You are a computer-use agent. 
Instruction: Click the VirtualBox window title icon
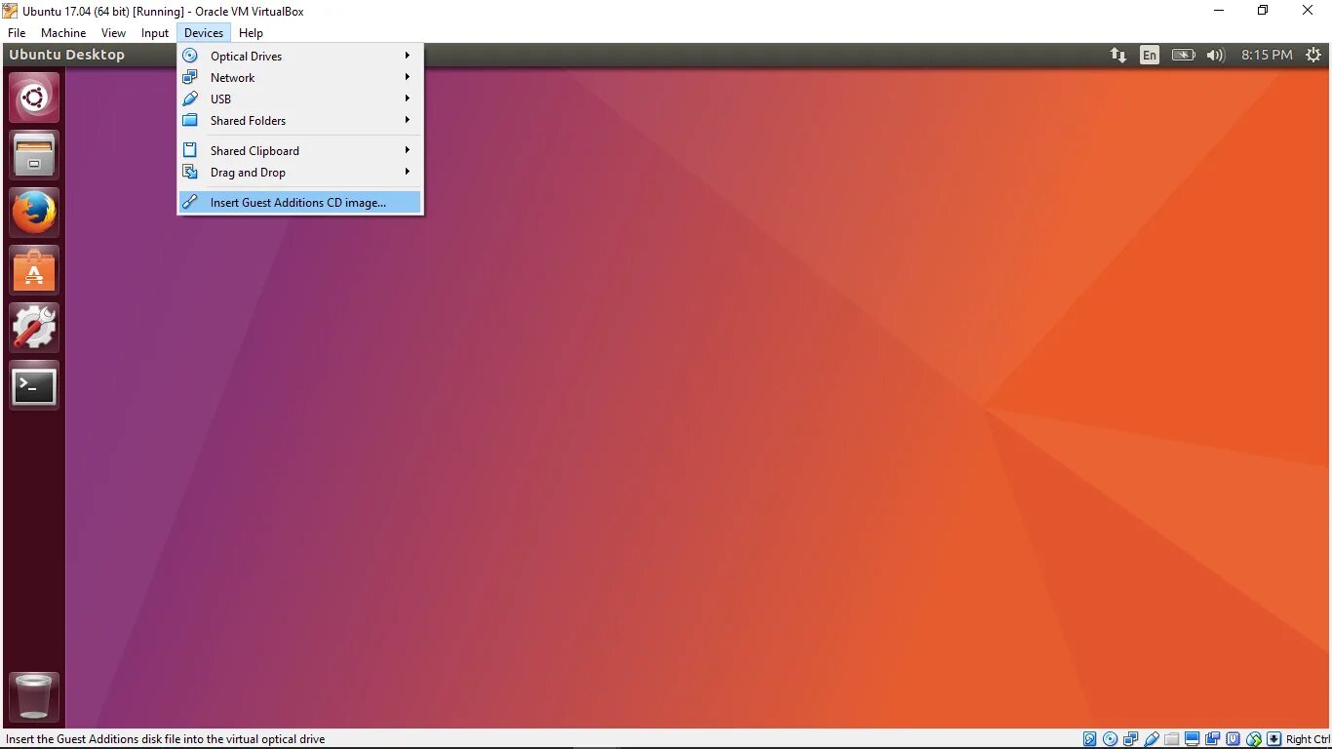coord(11,11)
